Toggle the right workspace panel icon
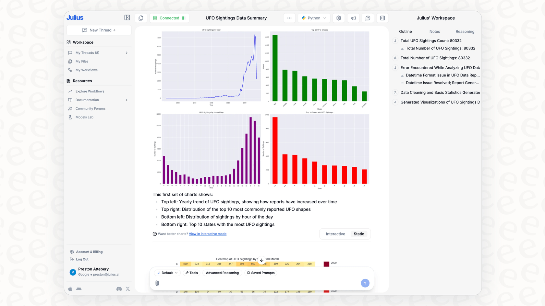 (382, 18)
